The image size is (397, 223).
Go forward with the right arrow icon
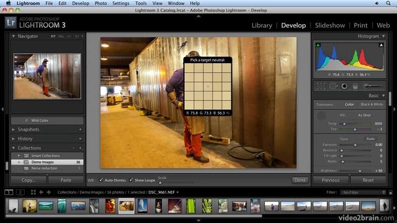coord(48,192)
